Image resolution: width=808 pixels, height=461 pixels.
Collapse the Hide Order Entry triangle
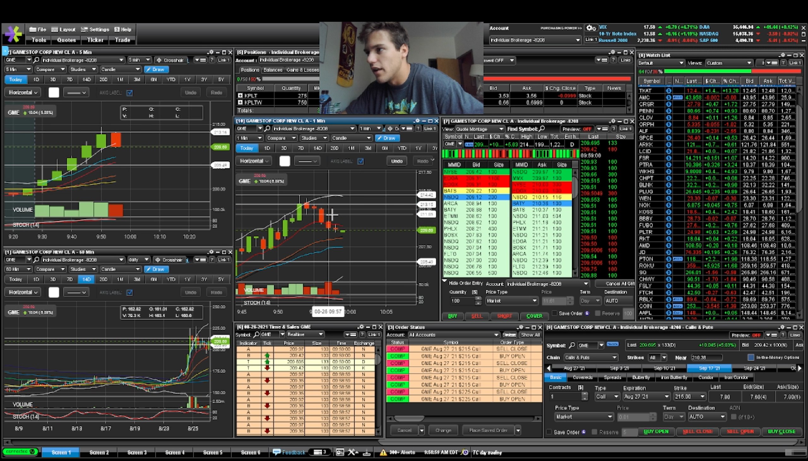pos(444,281)
